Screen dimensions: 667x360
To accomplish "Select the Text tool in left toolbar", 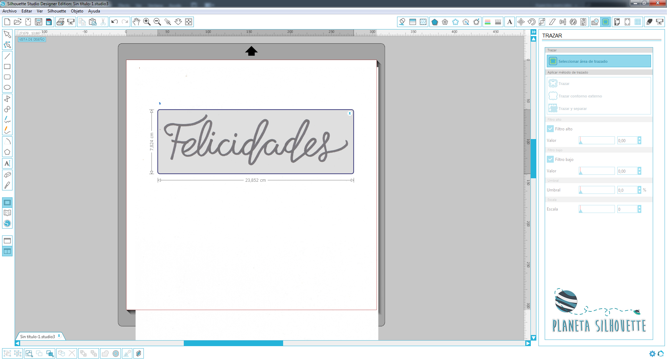I will pos(7,163).
